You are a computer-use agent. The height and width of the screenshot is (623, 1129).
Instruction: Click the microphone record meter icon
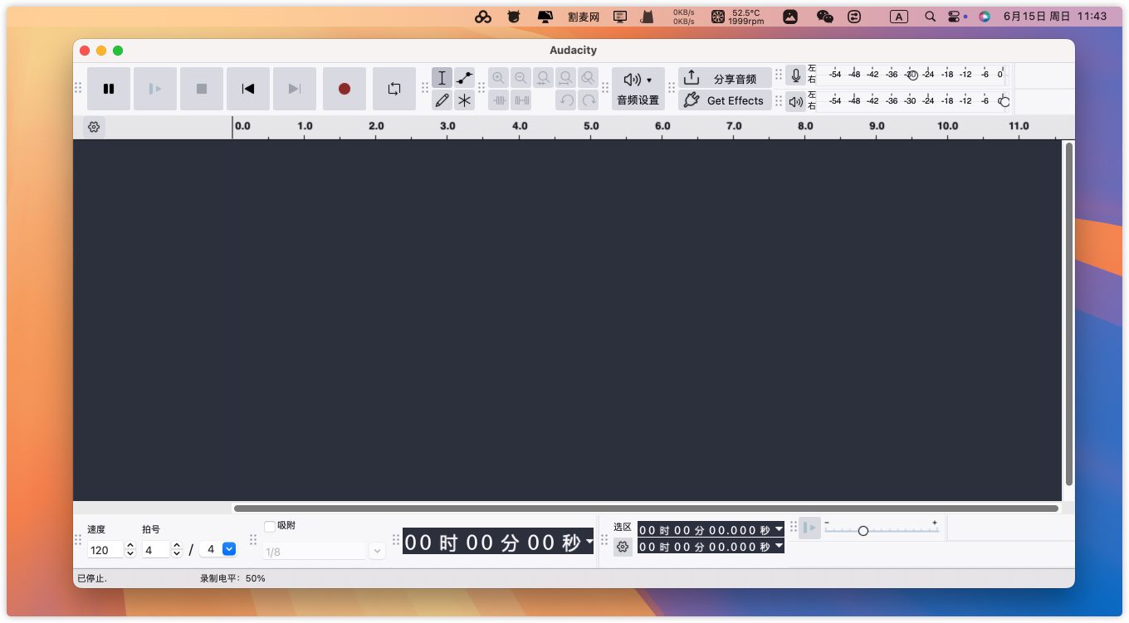tap(796, 75)
